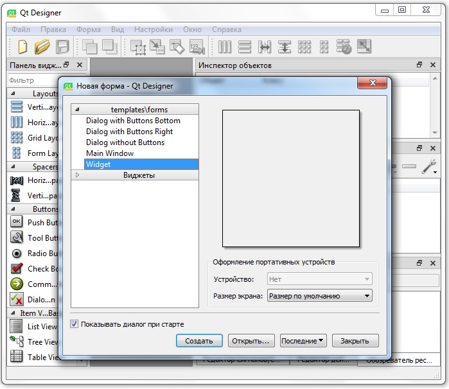Pick the Command Link Button widget icon
This screenshot has height=389, width=449.
(x=17, y=284)
